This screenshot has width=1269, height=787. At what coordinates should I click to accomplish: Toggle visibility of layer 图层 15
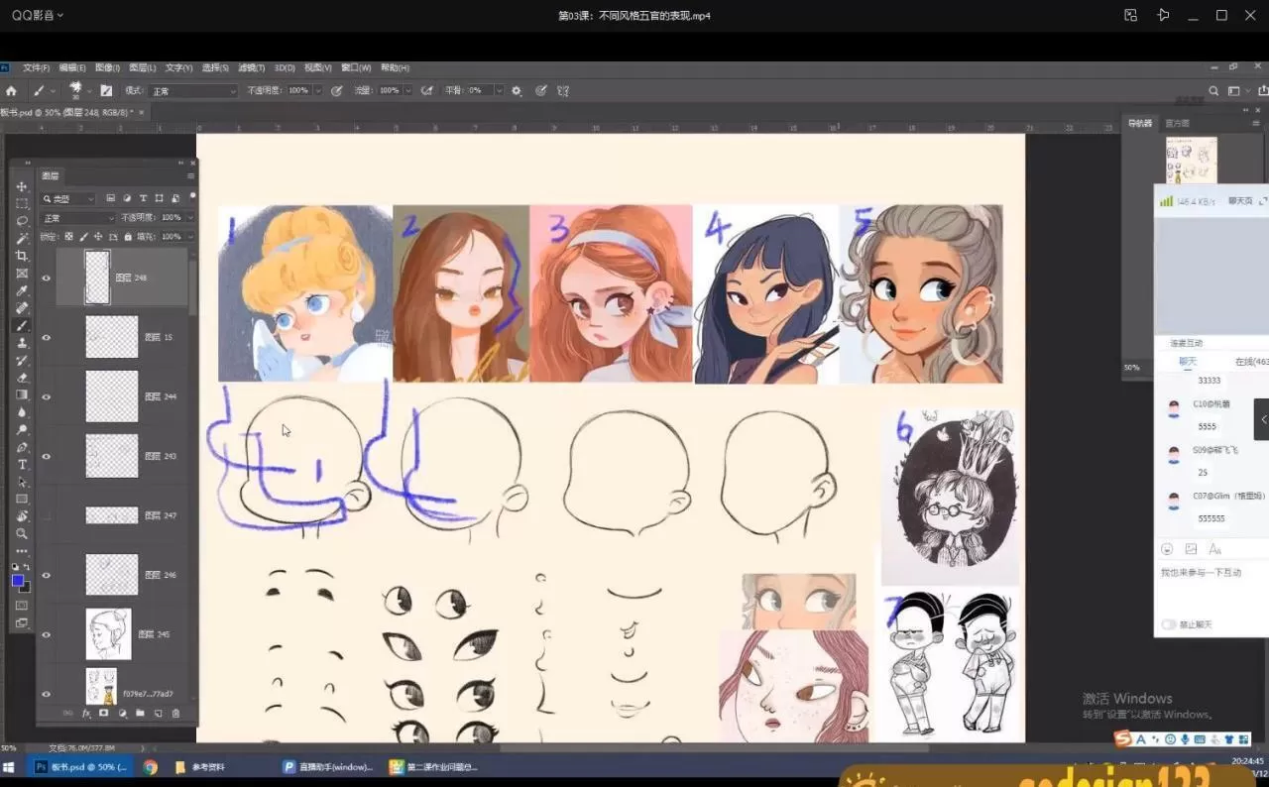(46, 337)
